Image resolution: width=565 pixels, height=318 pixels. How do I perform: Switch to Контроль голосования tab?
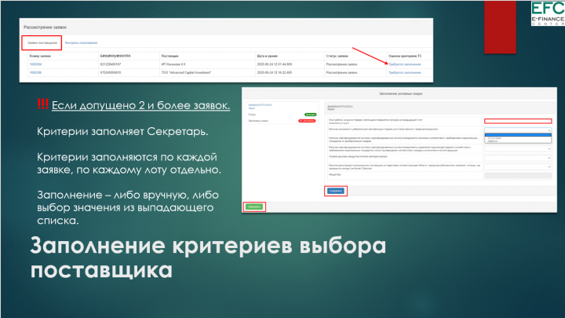(x=81, y=43)
